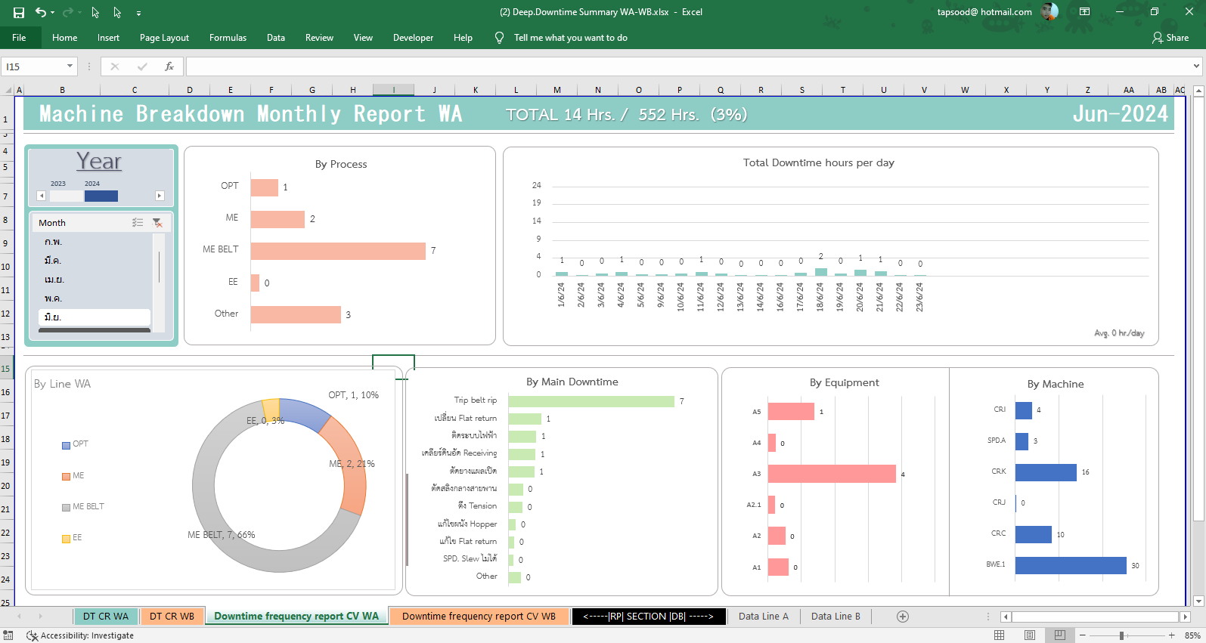Click the Share button

point(1170,38)
